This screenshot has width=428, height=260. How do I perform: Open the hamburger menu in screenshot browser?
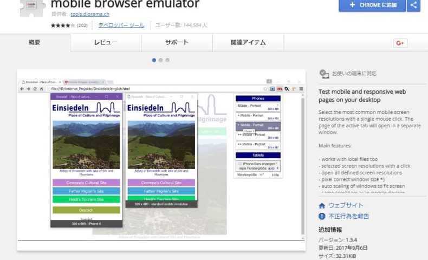point(301,89)
